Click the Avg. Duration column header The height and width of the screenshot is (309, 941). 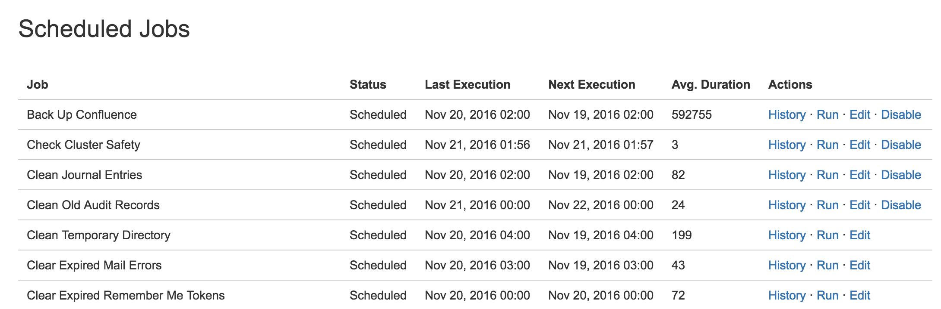point(710,84)
